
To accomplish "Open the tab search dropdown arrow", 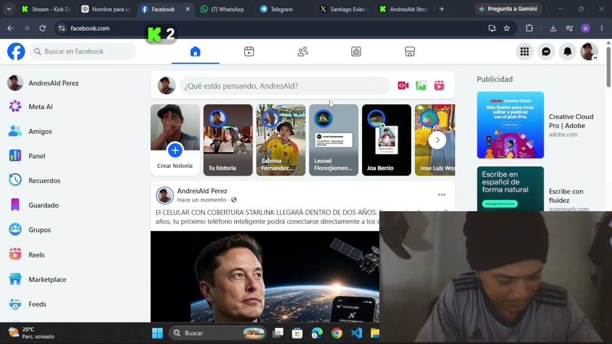I will pyautogui.click(x=9, y=9).
